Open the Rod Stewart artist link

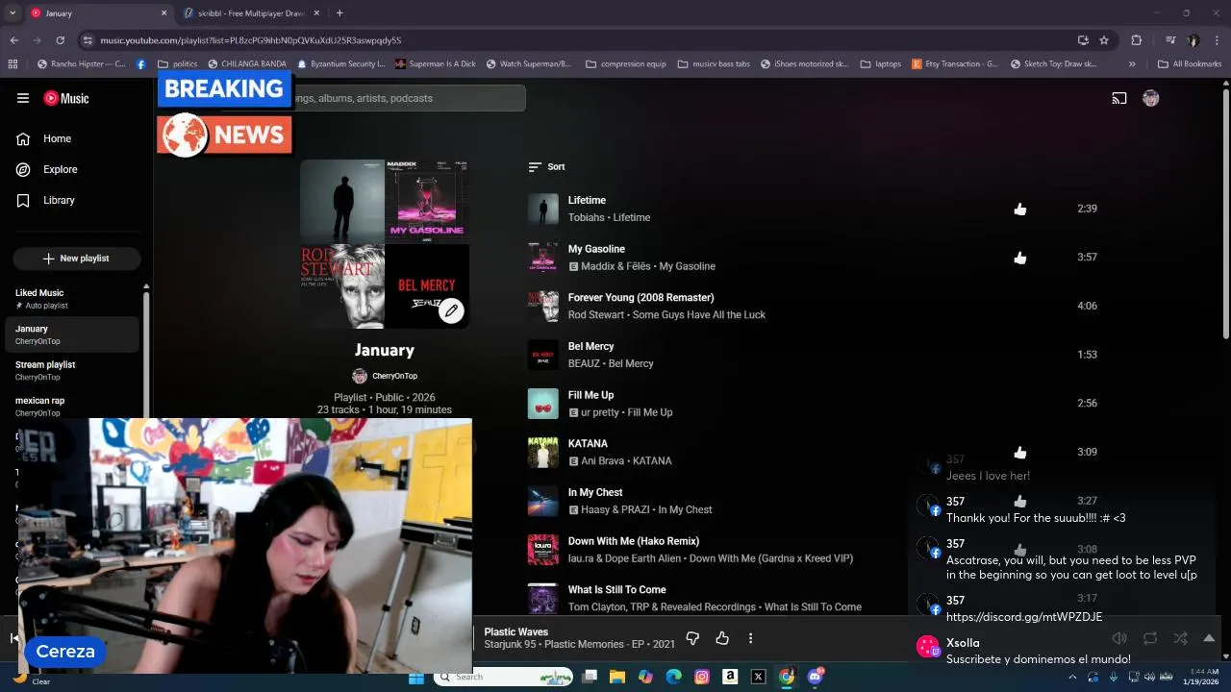596,315
